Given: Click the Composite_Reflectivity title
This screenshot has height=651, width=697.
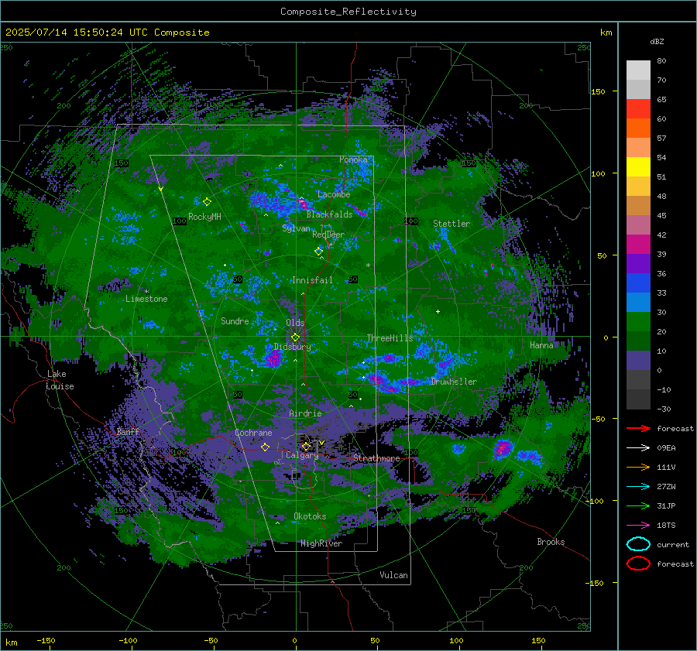Looking at the screenshot, I should coord(348,12).
